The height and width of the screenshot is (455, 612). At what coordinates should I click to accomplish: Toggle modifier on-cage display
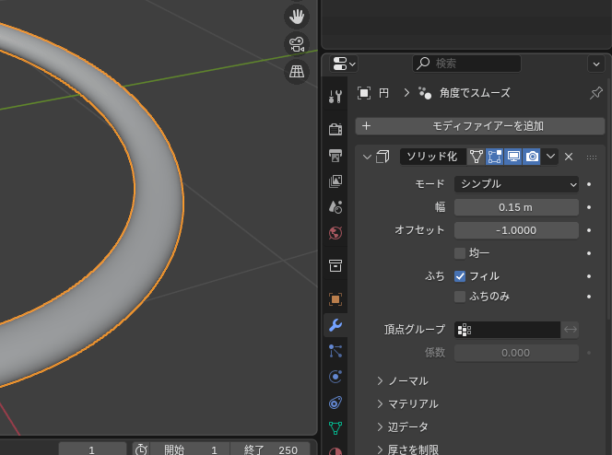click(477, 157)
